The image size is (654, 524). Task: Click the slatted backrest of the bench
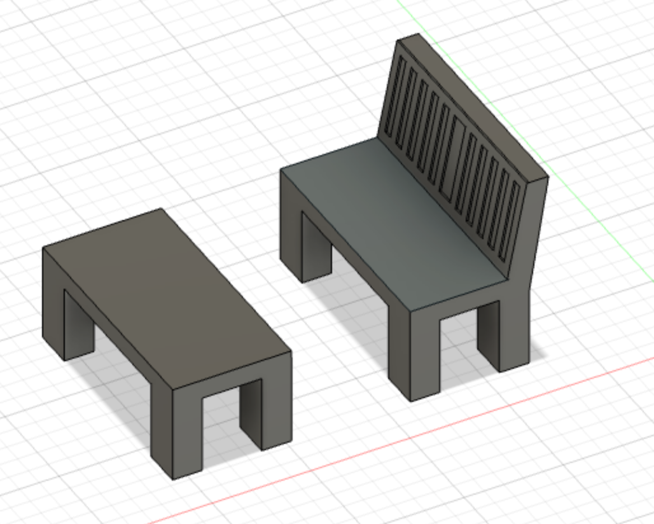452,158
